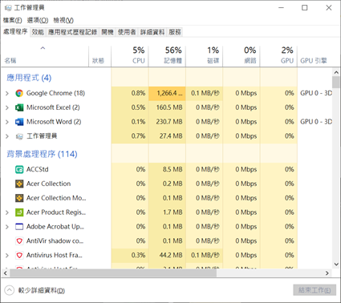
Task: Click the 工作管理員 process row icon
Action: point(19,136)
